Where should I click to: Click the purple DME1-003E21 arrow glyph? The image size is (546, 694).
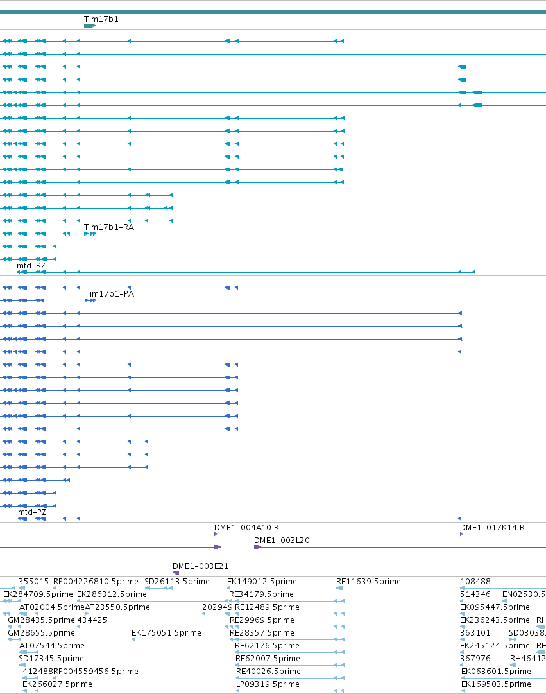pos(176,573)
